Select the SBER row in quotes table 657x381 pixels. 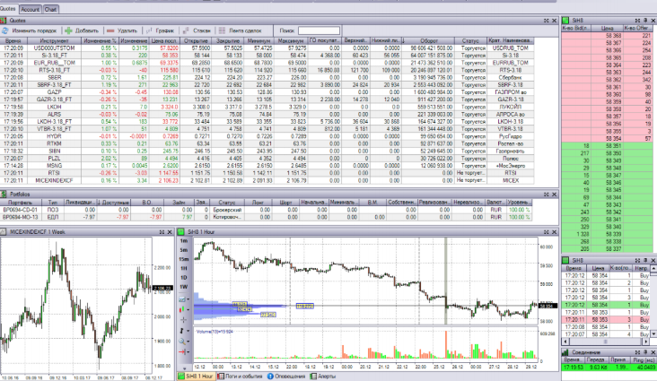point(267,77)
